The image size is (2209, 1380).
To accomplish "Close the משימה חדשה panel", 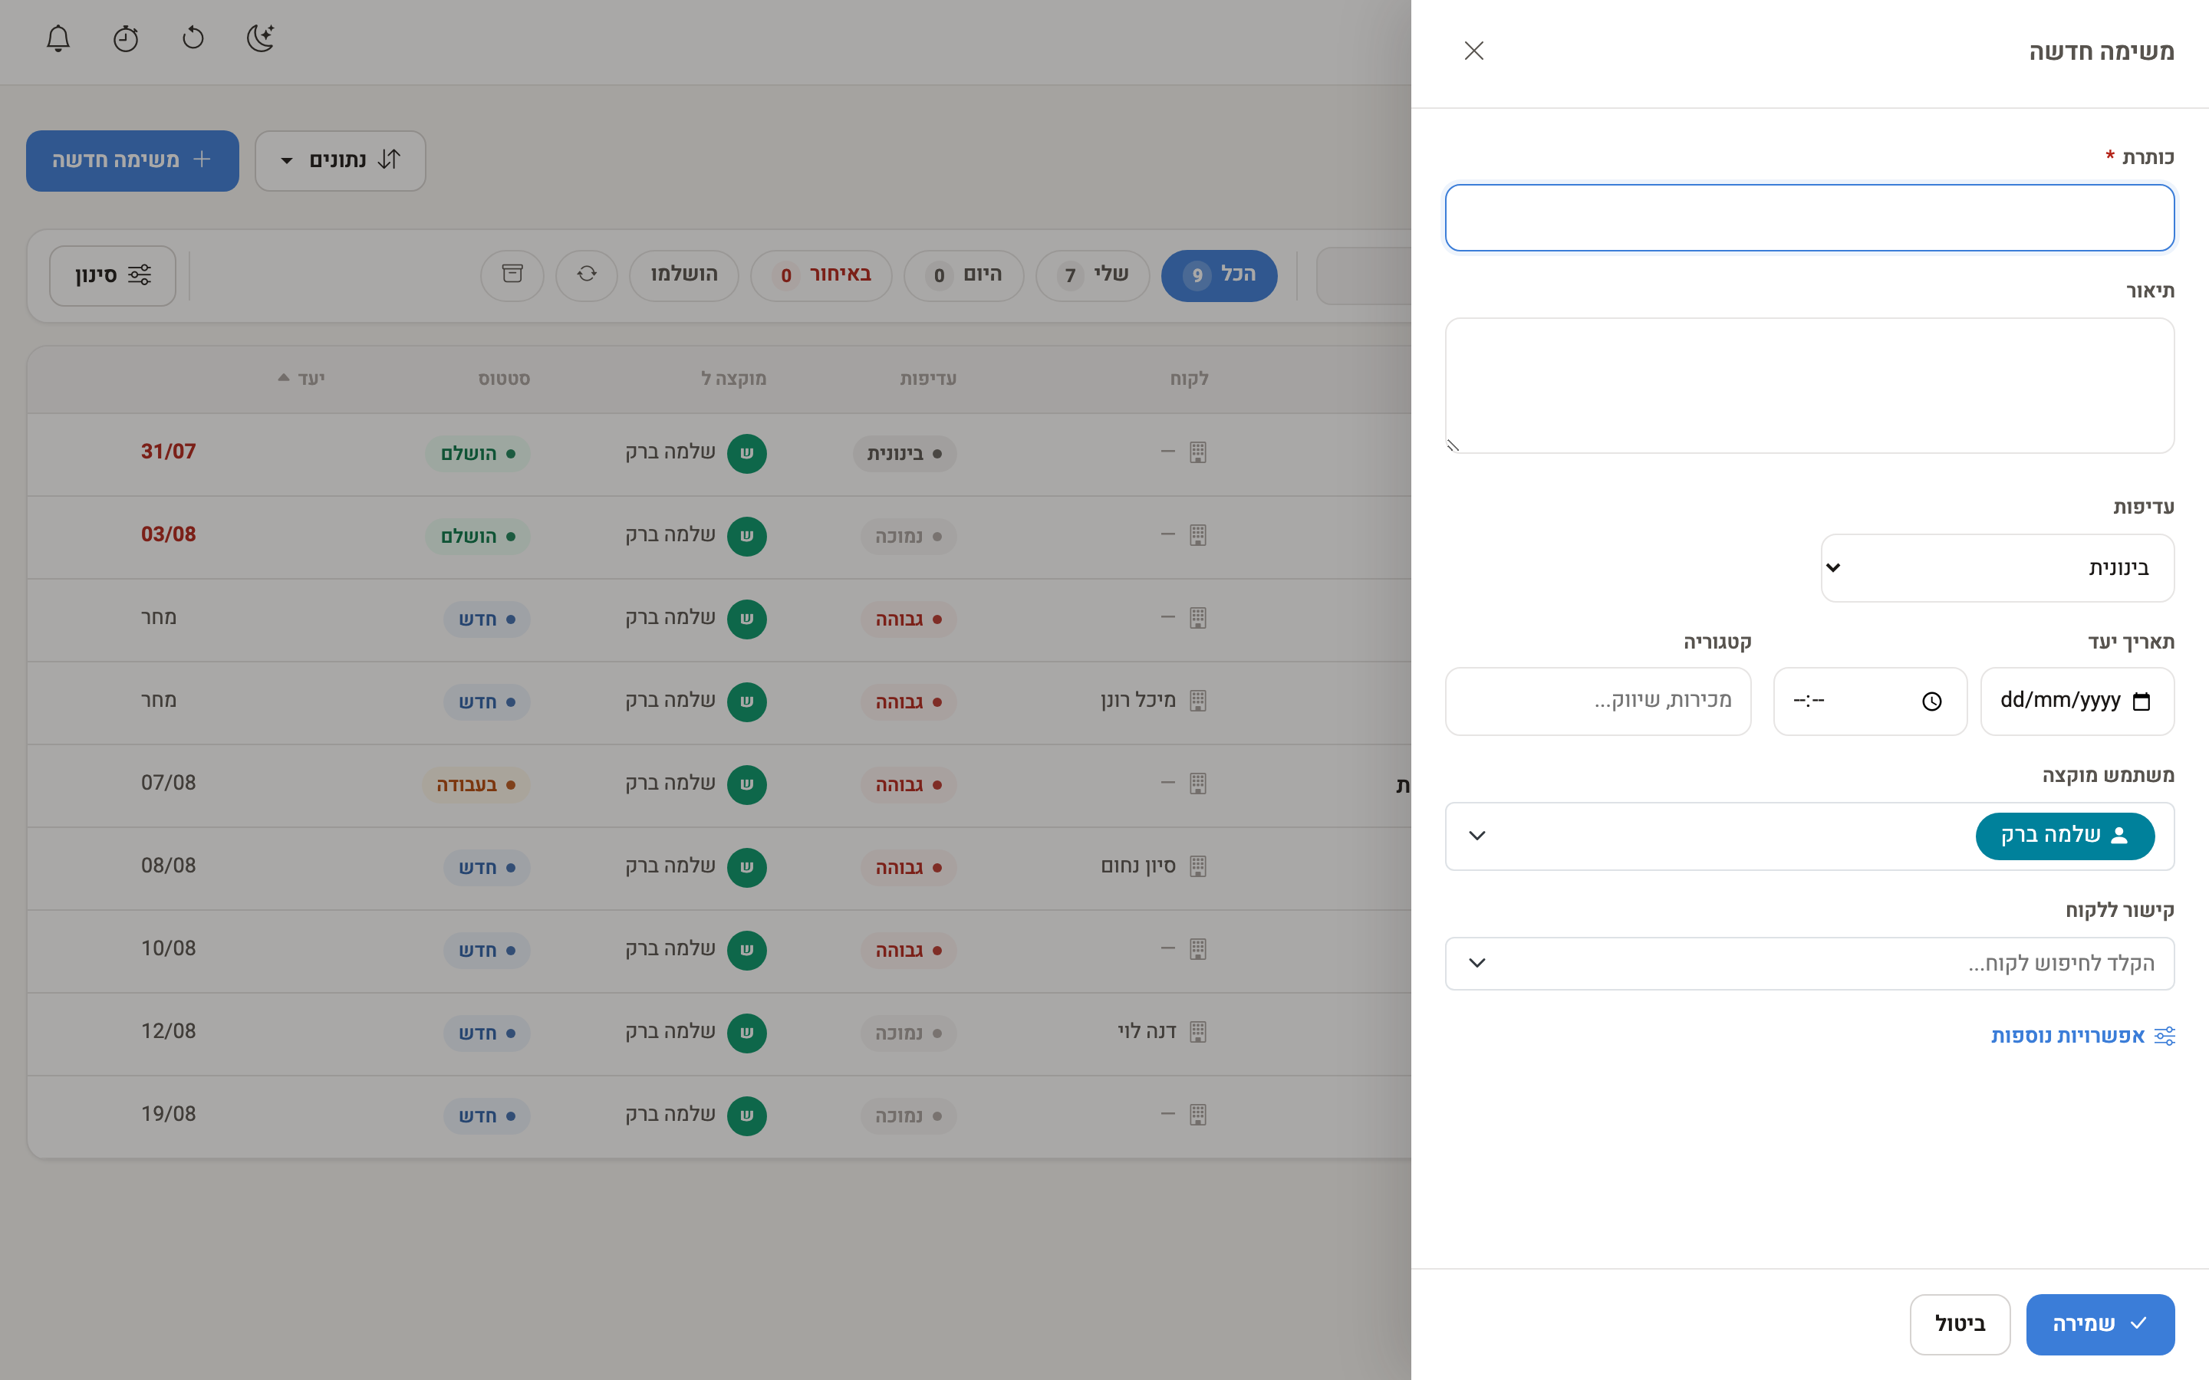I will (1474, 51).
